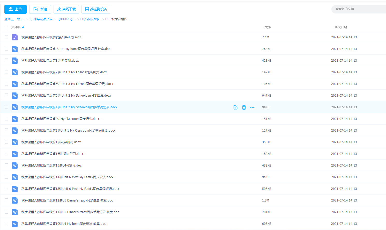The width and height of the screenshot is (386, 230).
Task: Open the three-dot more menu on highlighted row
Action: pos(252,107)
